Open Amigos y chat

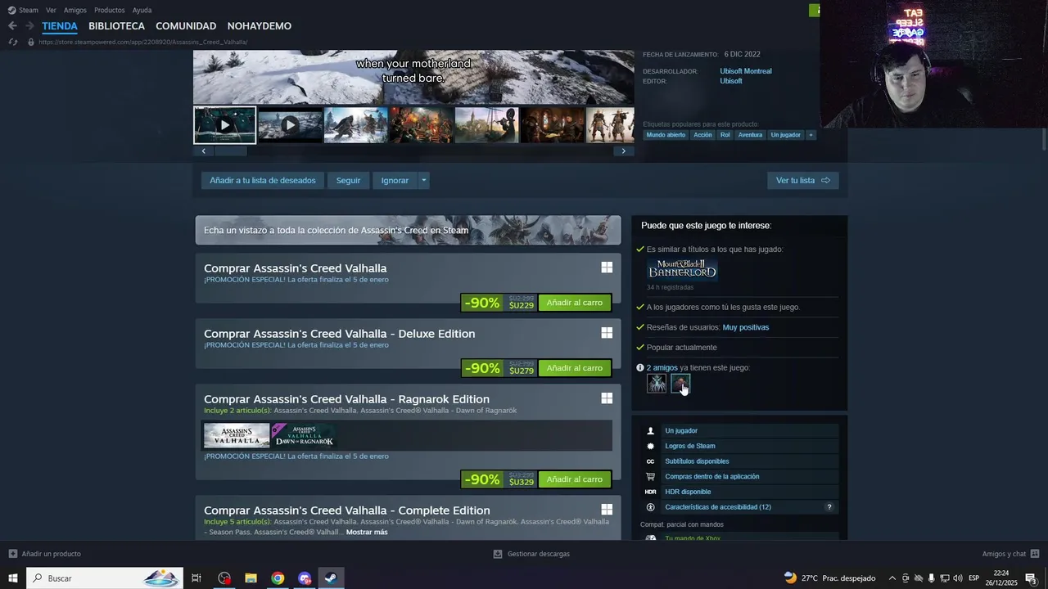1010,554
